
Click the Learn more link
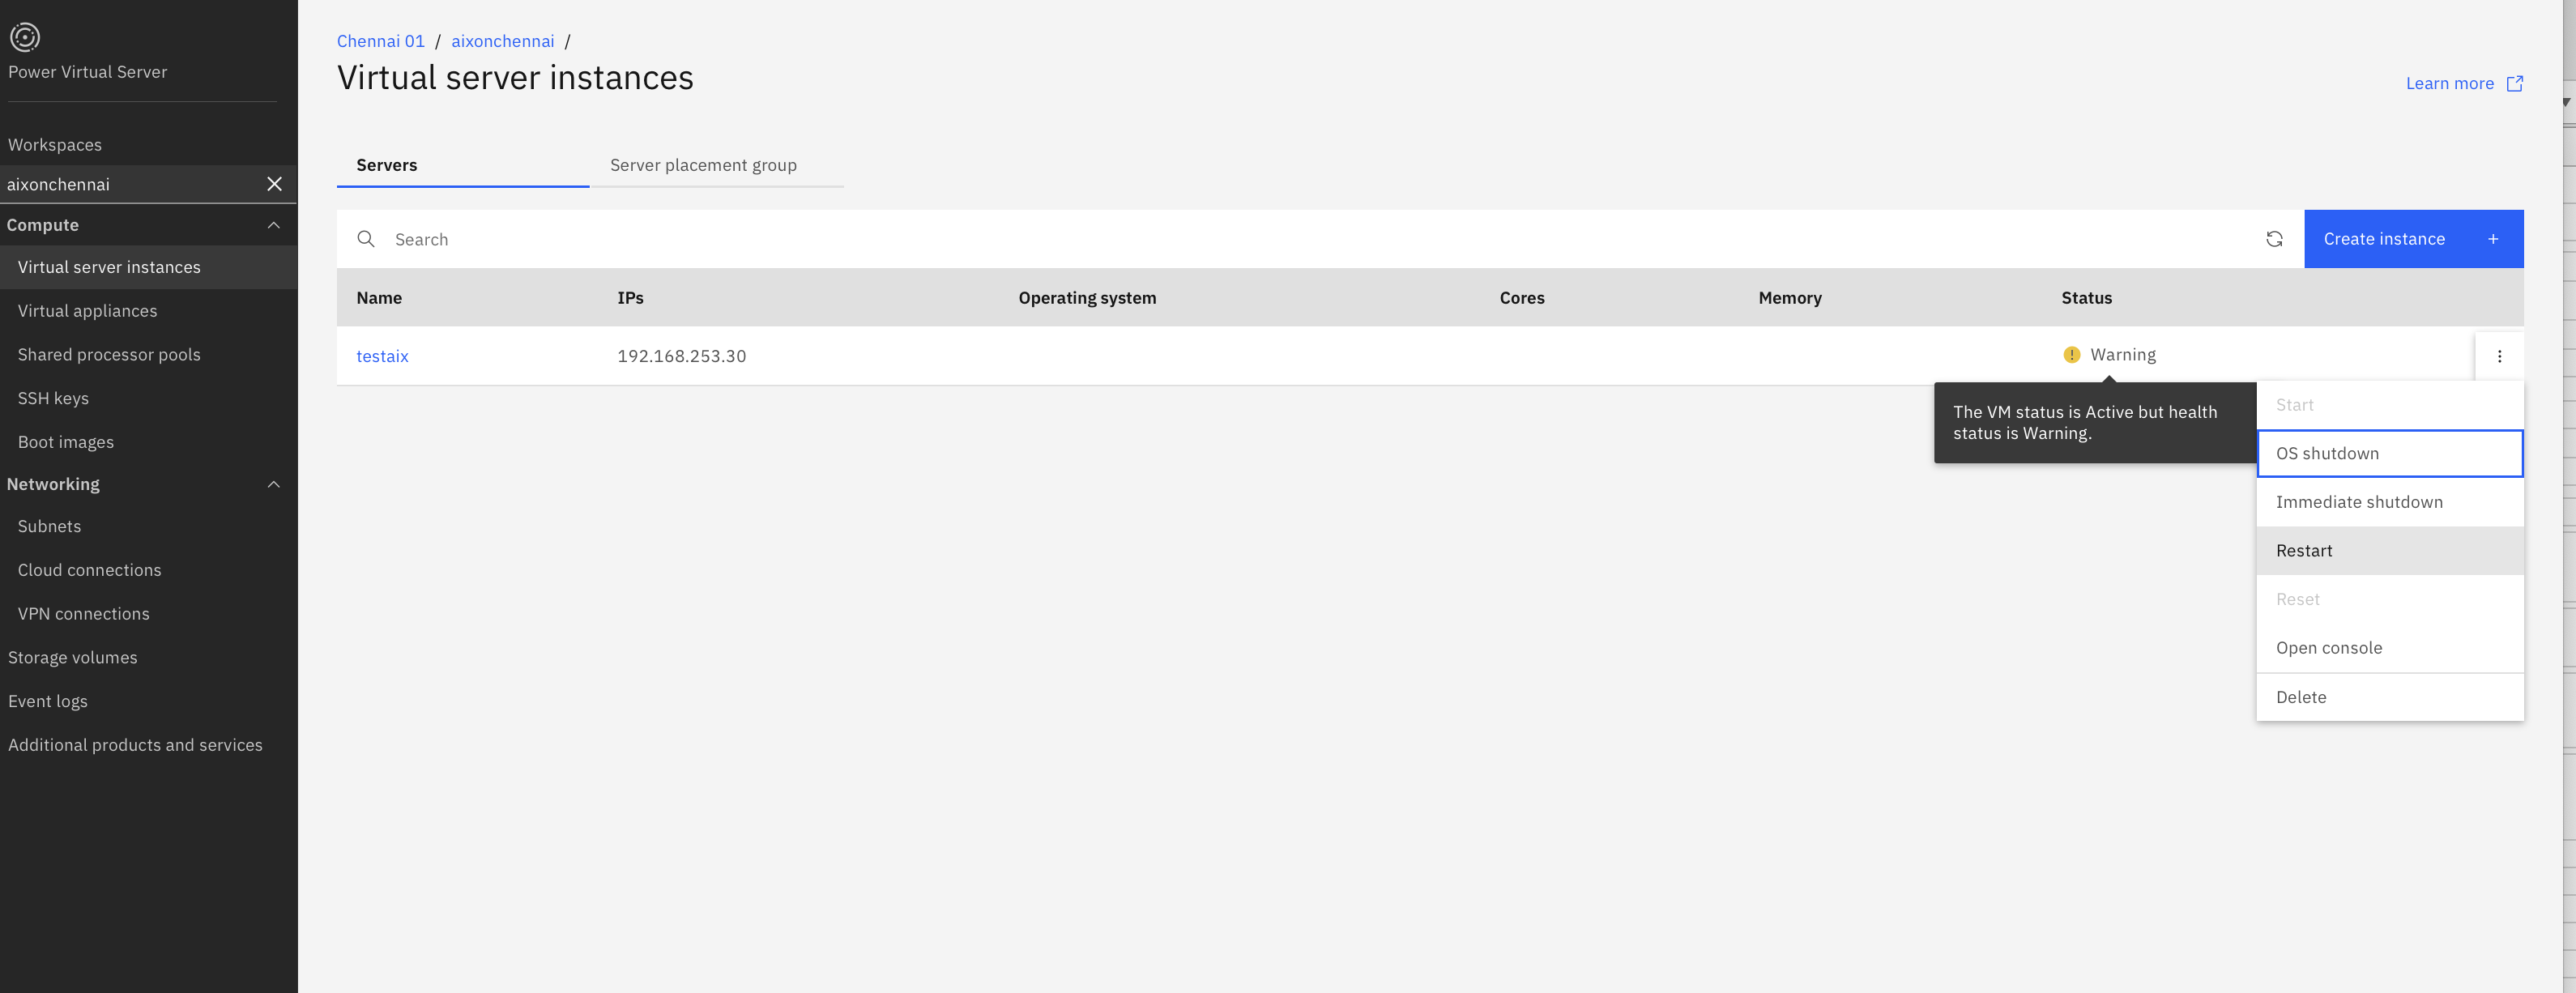(x=2451, y=83)
